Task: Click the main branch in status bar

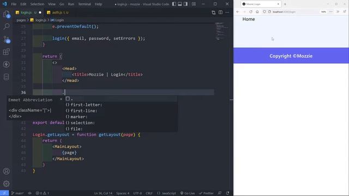Action: pos(17,193)
